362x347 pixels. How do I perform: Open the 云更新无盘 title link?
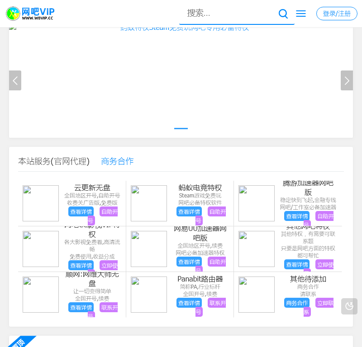(x=92, y=188)
